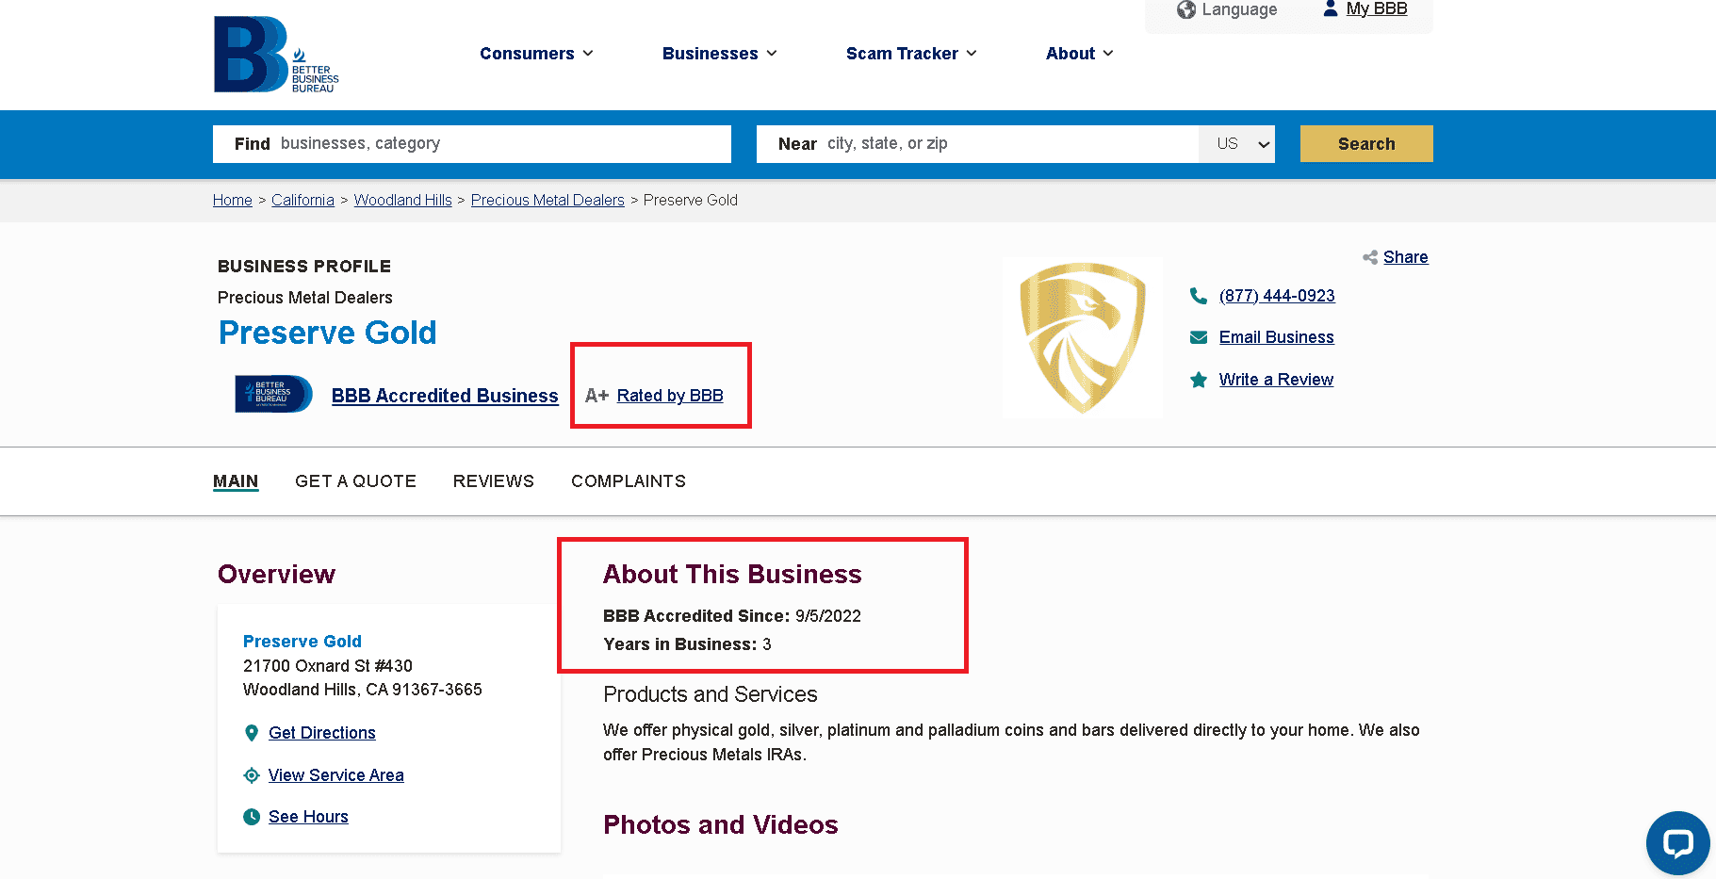Click the target icon for View Service Area
The image size is (1716, 879).
pyautogui.click(x=252, y=775)
